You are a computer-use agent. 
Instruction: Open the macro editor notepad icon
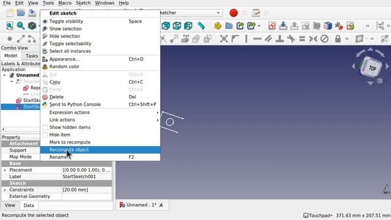256,13
